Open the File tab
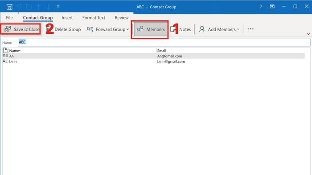This screenshot has height=175, width=312. click(x=9, y=18)
